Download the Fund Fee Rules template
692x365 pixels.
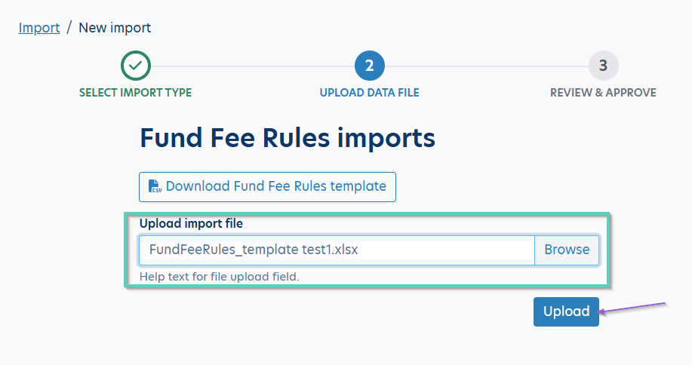[x=275, y=186]
